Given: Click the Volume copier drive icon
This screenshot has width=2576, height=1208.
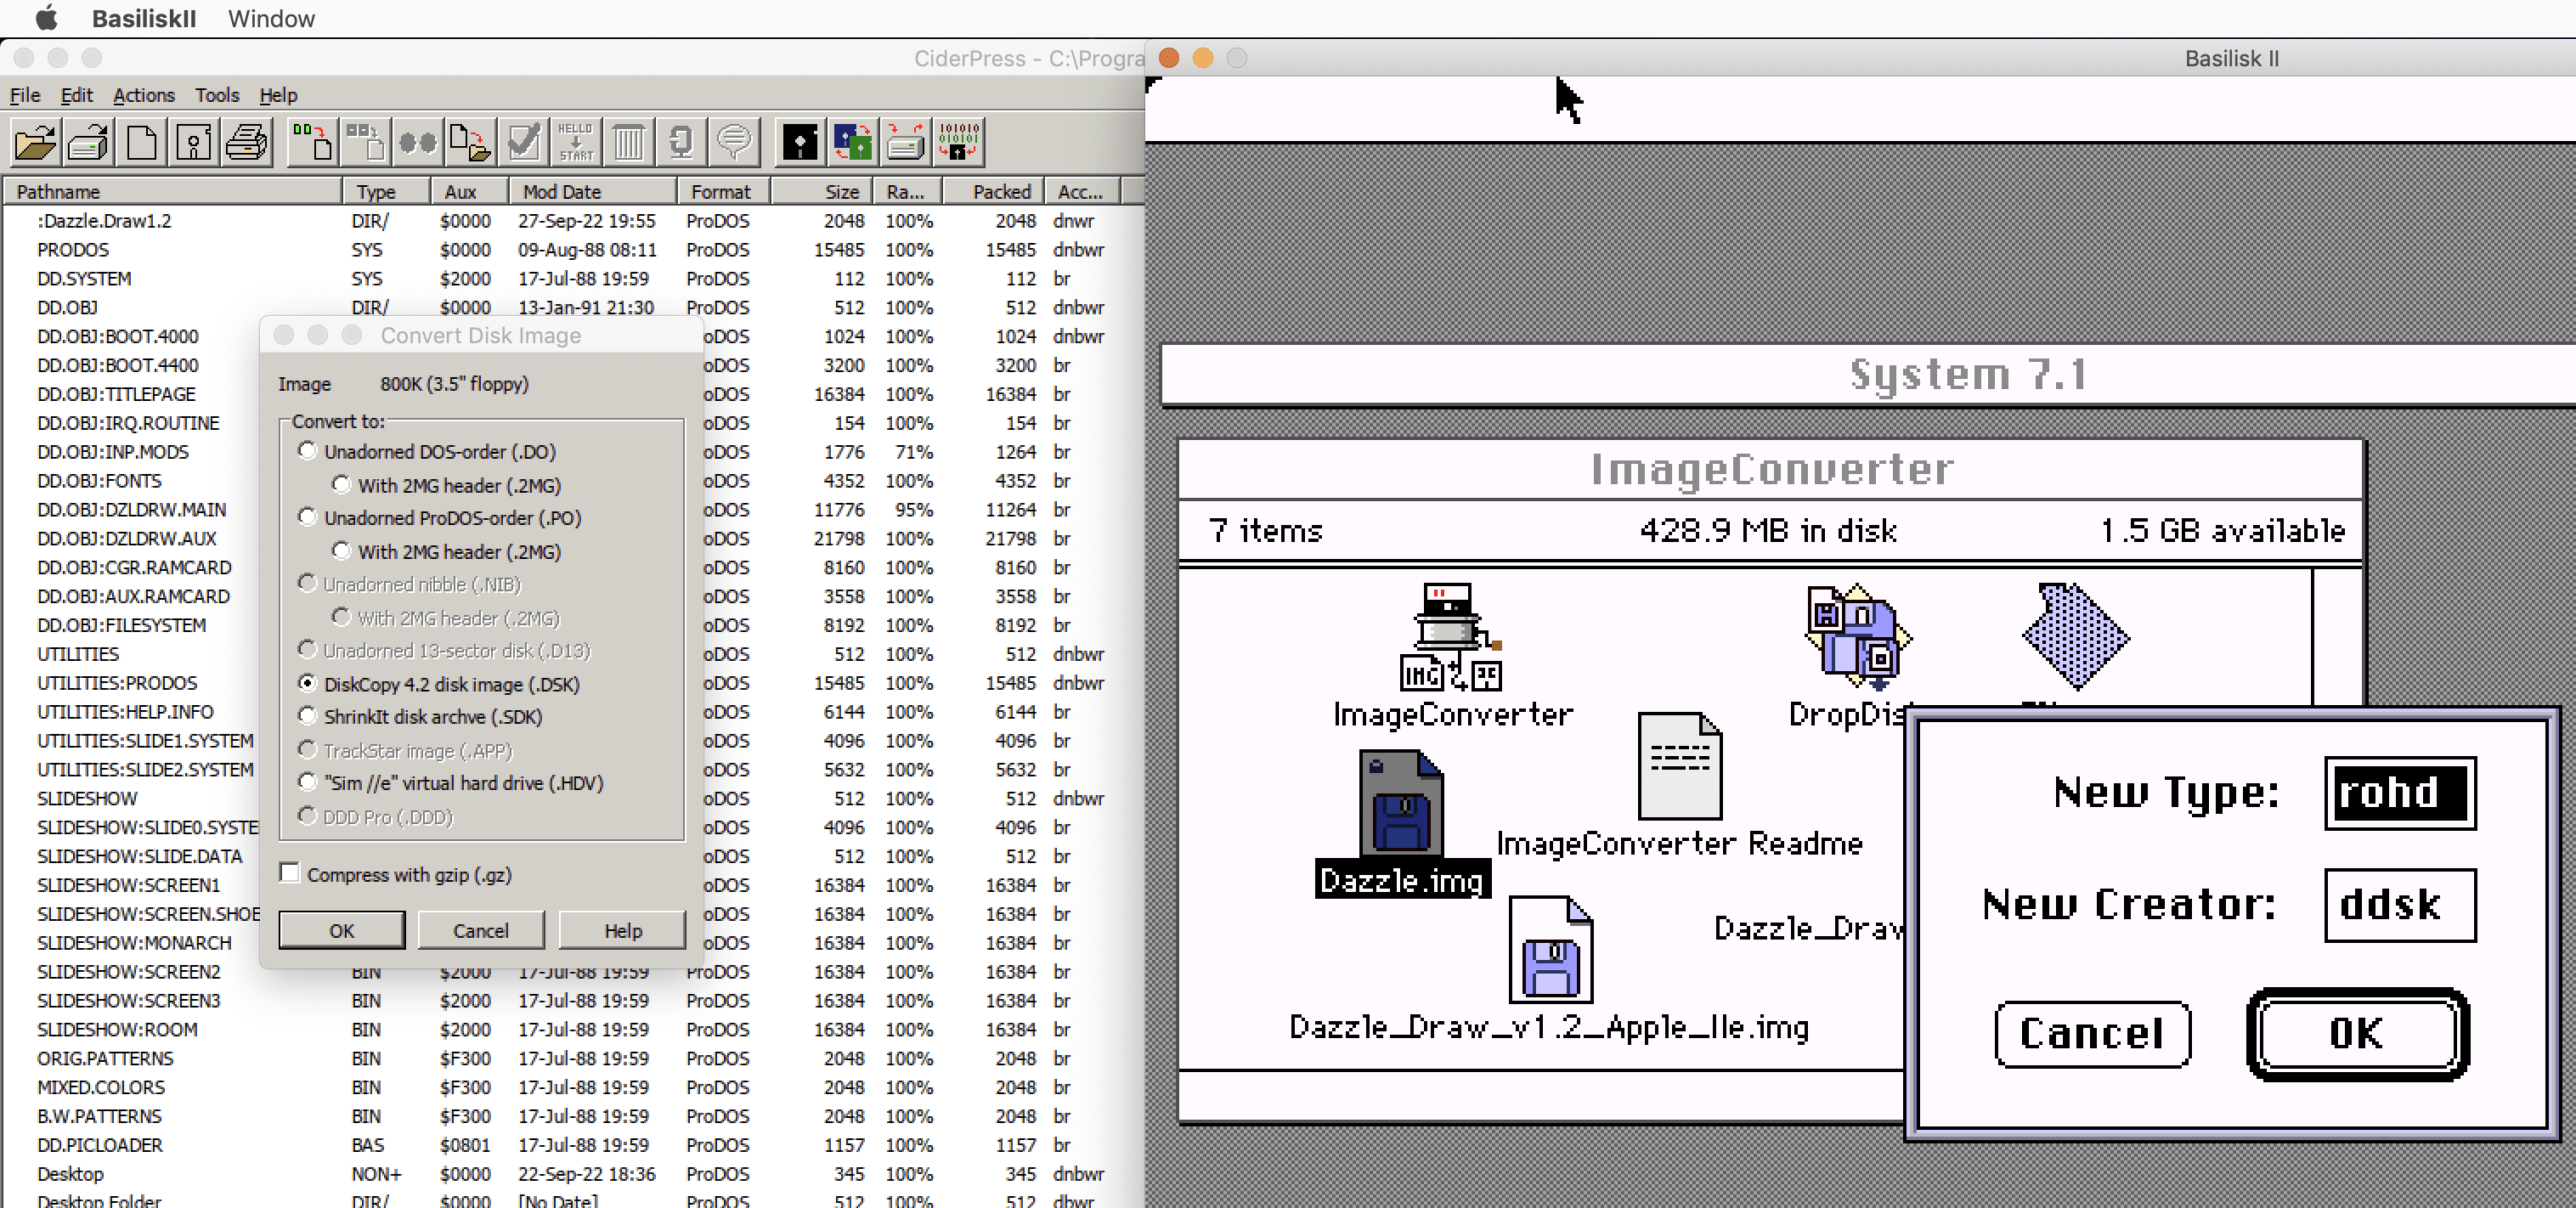Looking at the screenshot, I should (x=906, y=142).
